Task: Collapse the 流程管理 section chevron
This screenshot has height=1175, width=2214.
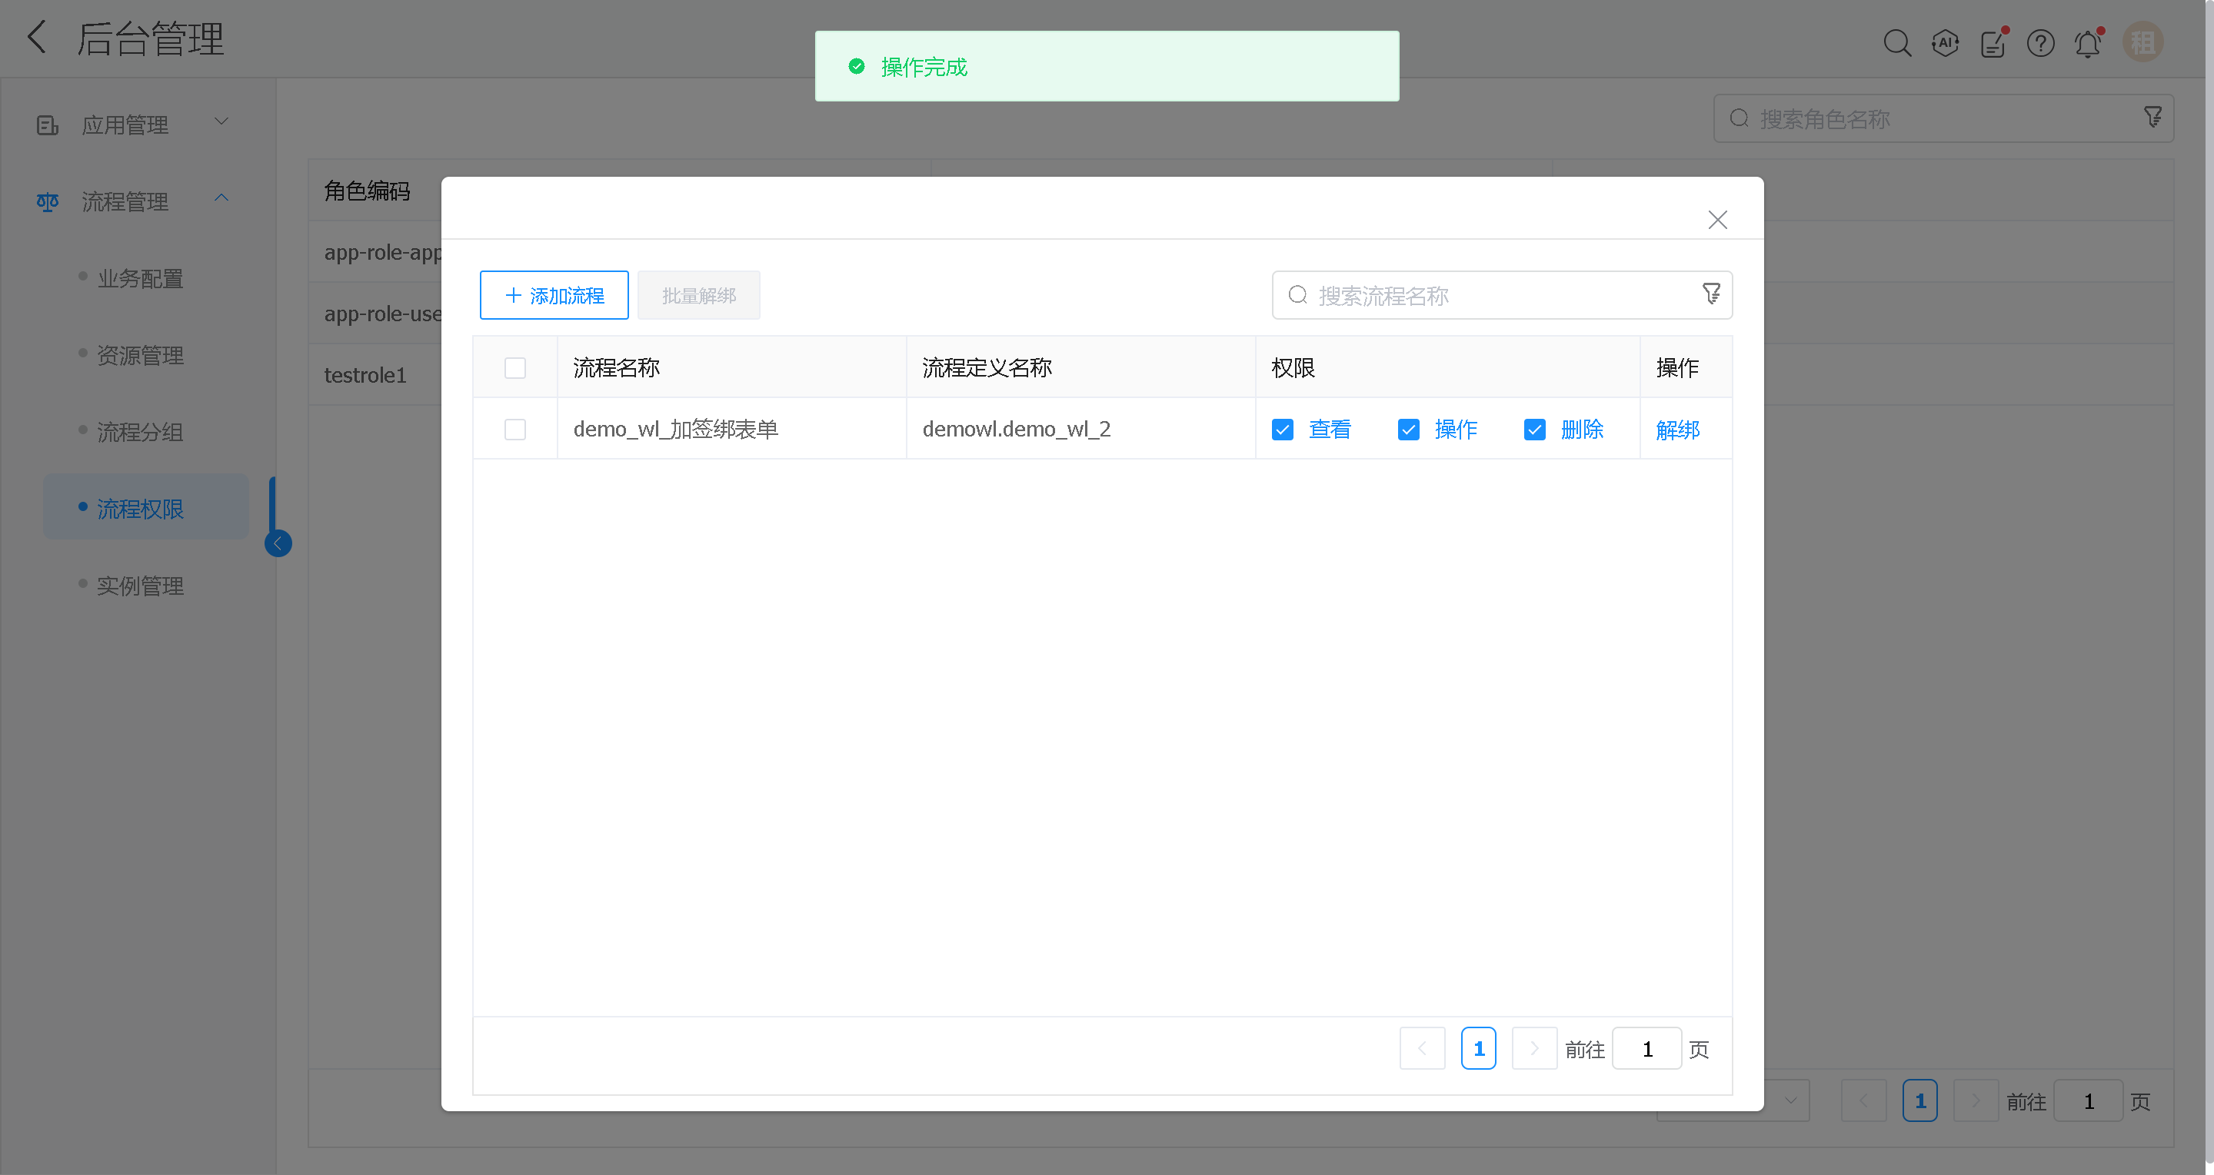Action: [x=221, y=198]
